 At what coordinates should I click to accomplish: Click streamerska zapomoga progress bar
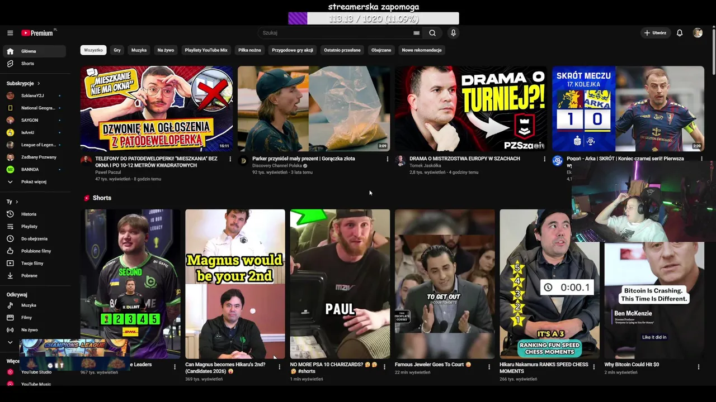tap(374, 18)
